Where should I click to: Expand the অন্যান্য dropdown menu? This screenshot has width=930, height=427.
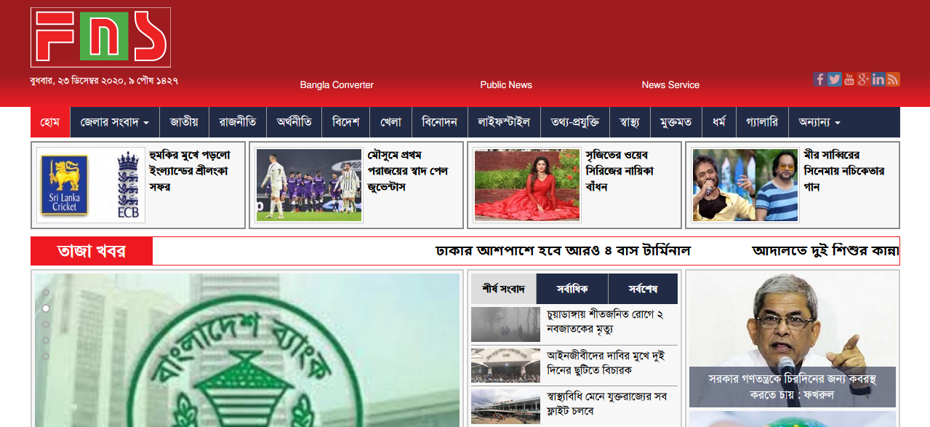[819, 122]
